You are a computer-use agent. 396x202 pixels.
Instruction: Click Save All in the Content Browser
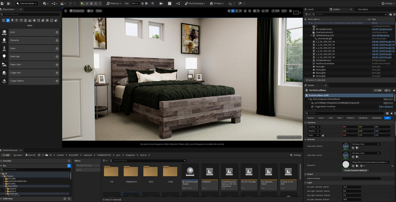coord(30,155)
